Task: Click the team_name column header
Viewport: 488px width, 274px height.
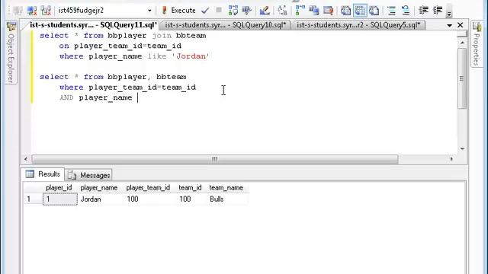Action: (x=226, y=188)
